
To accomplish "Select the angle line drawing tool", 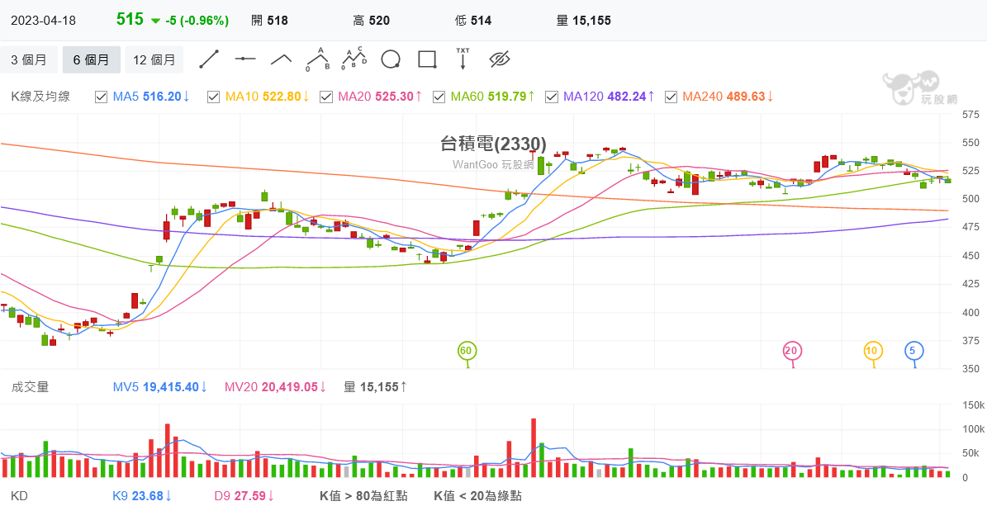I will click(x=282, y=59).
